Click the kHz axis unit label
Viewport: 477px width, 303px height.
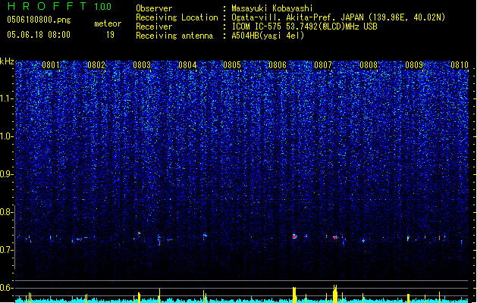point(7,61)
